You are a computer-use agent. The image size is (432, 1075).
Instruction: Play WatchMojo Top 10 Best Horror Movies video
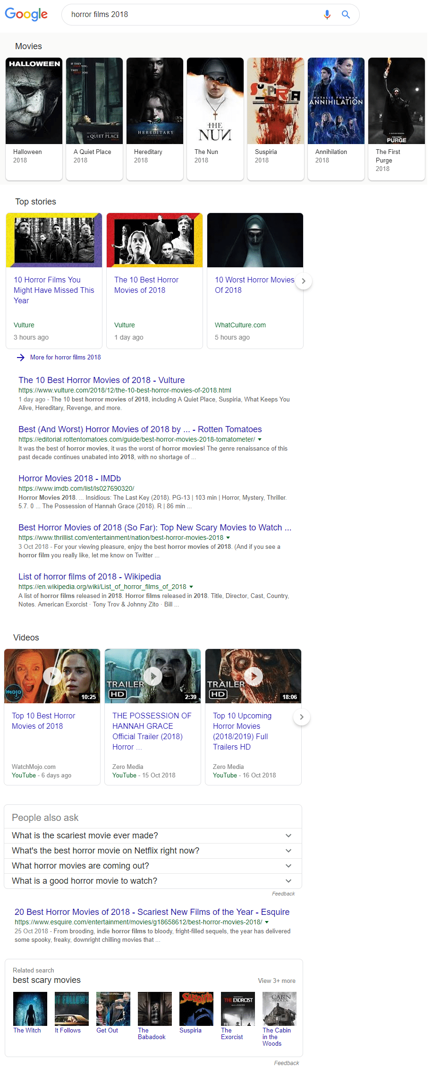point(52,676)
